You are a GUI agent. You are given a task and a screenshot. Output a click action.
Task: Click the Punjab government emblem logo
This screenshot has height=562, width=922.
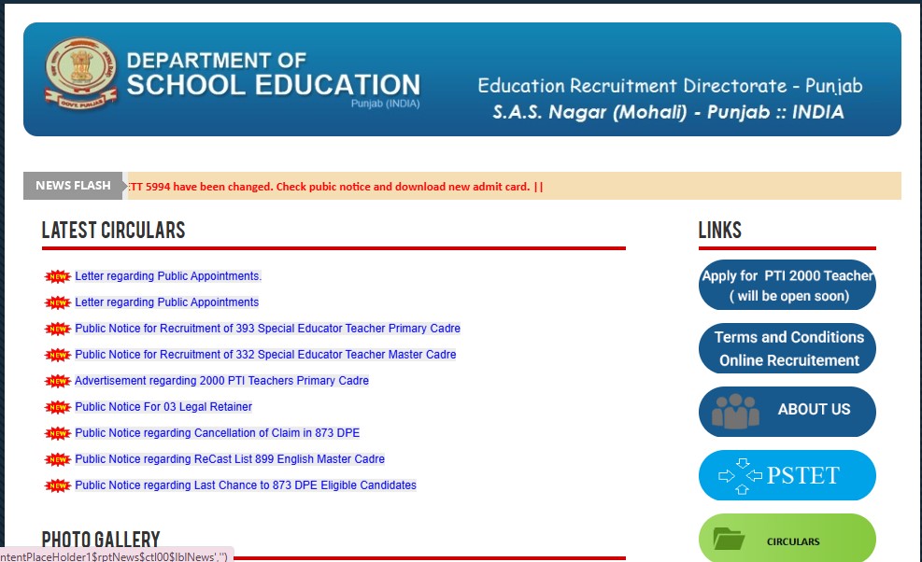pyautogui.click(x=80, y=74)
